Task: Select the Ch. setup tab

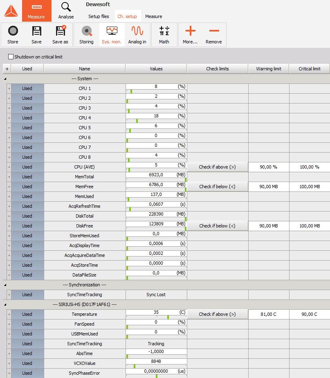Action: (127, 16)
